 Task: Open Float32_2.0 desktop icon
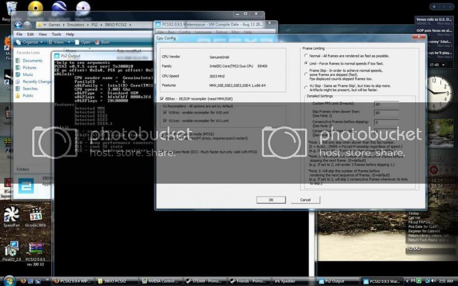click(x=12, y=251)
